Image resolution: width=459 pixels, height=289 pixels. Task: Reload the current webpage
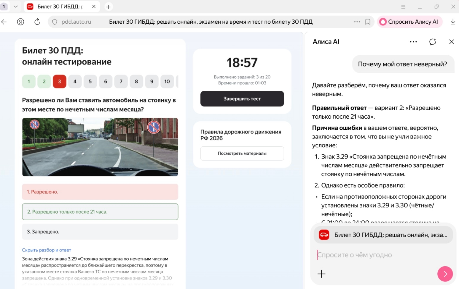click(x=36, y=21)
